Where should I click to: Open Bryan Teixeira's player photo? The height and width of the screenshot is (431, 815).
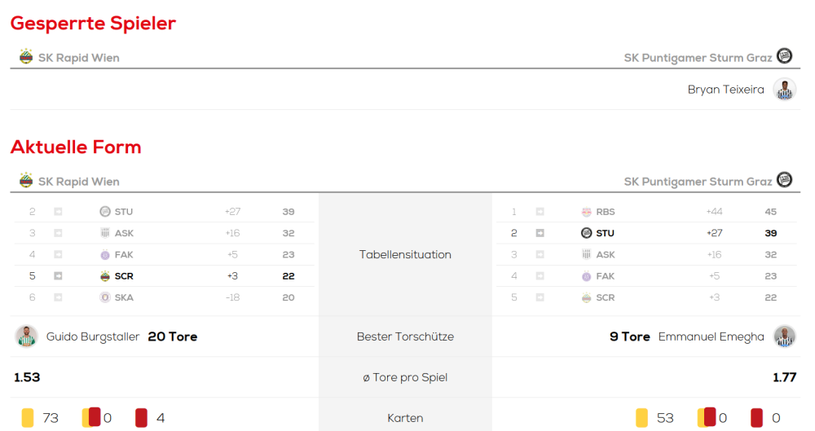pos(784,90)
